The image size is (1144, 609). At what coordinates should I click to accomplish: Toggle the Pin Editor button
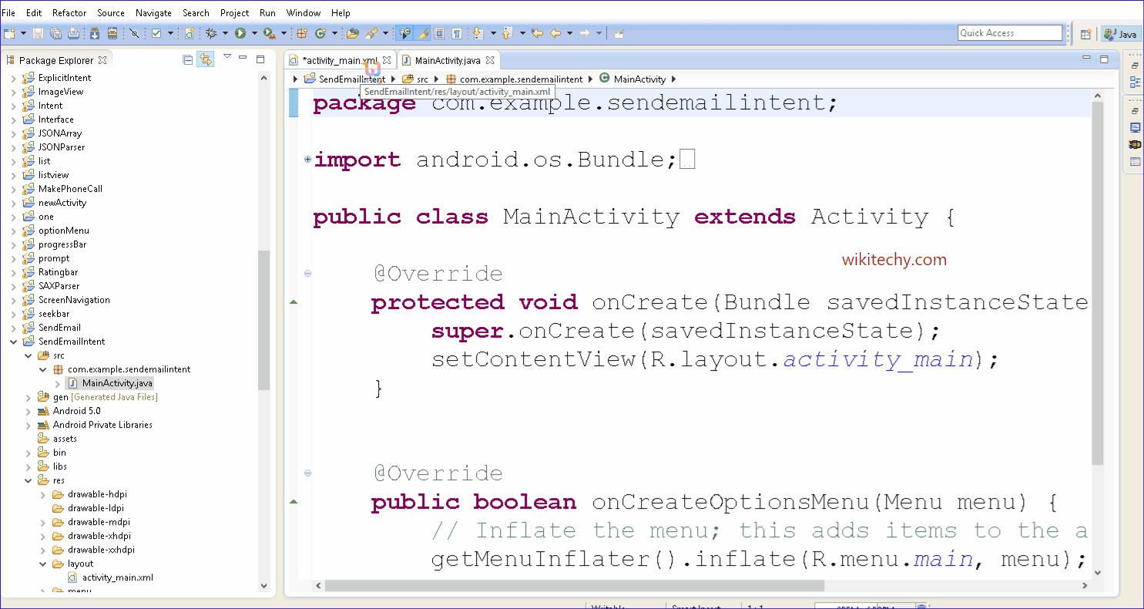coord(619,33)
